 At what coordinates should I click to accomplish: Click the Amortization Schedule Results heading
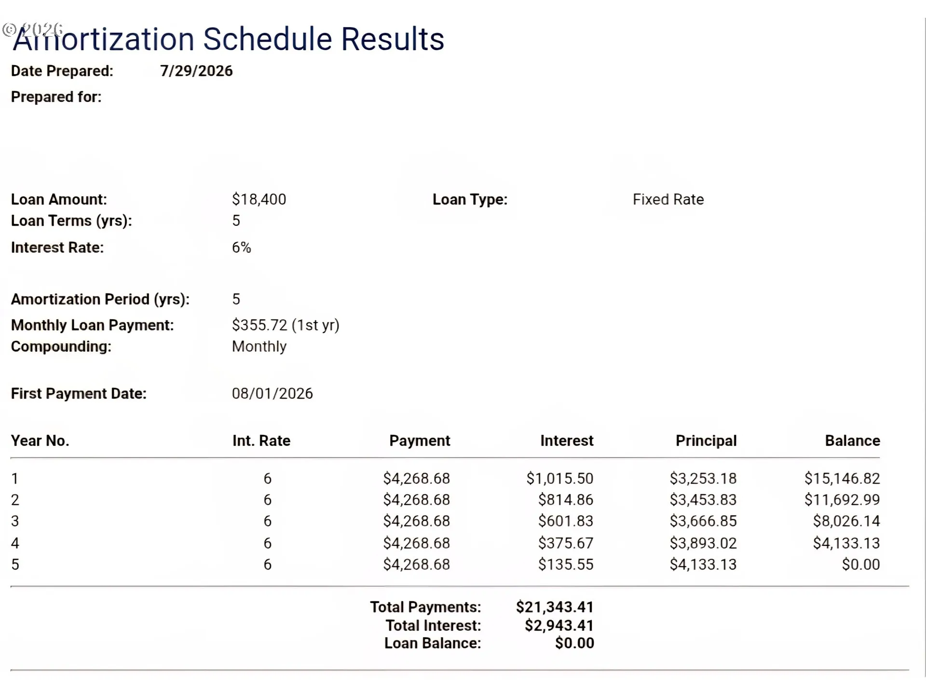pyautogui.click(x=228, y=39)
